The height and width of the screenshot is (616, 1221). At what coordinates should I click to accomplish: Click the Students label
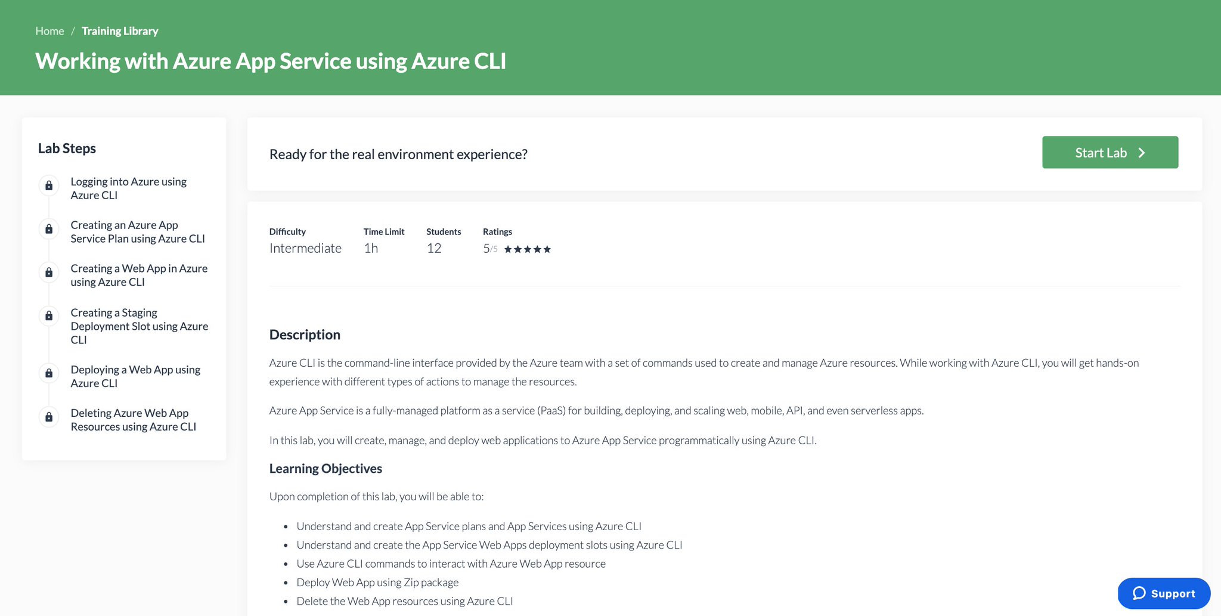(444, 232)
